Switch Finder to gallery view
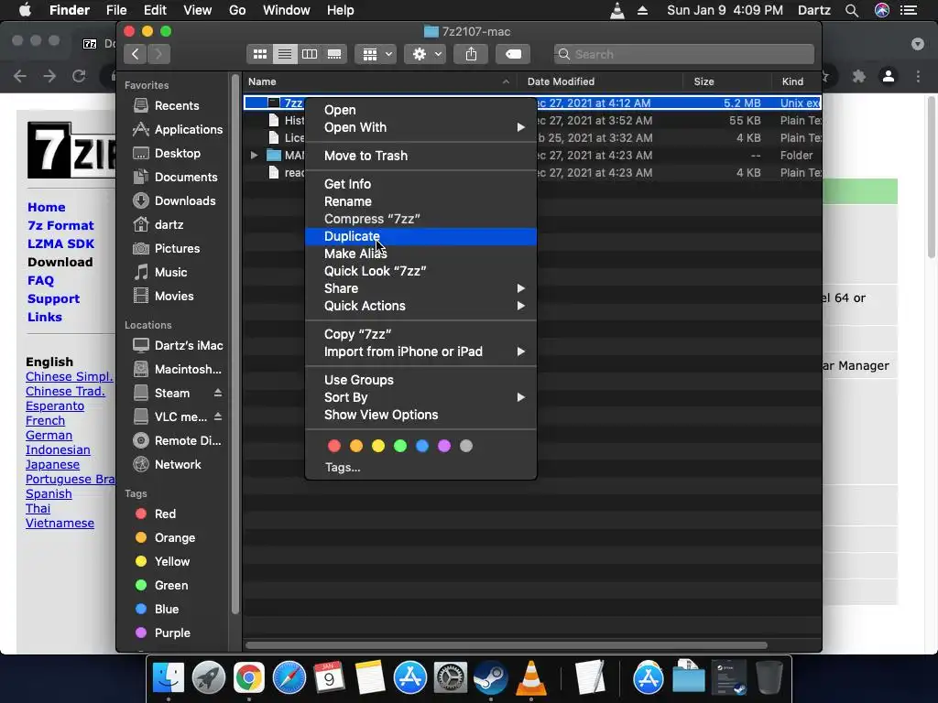Viewport: 938px width, 703px height. click(334, 54)
